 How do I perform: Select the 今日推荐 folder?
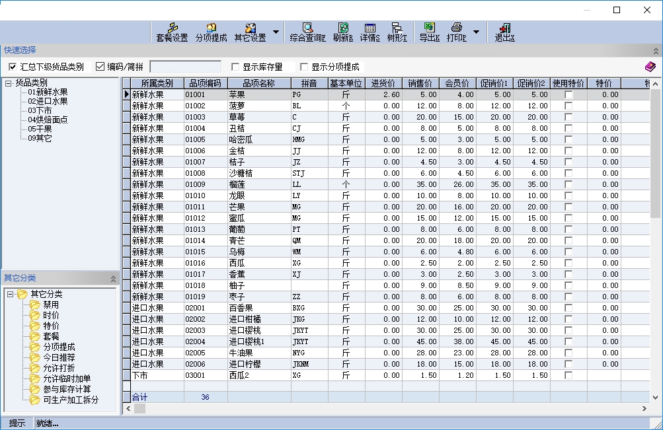[x=59, y=357]
